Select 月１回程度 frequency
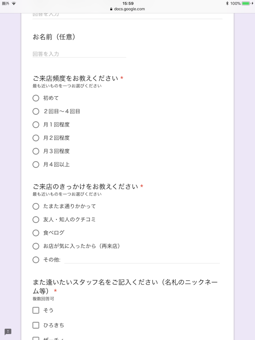255x340 pixels. click(36, 125)
